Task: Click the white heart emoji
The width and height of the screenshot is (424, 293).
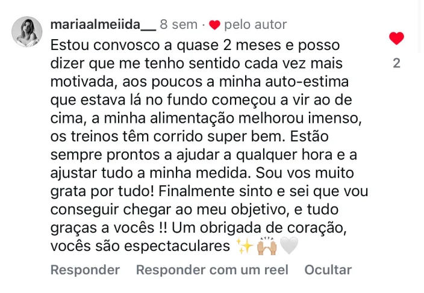Action: coord(289,246)
